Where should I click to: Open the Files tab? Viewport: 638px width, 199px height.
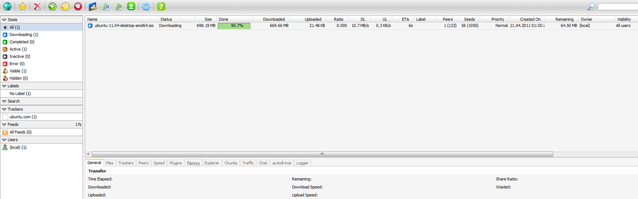click(x=110, y=163)
